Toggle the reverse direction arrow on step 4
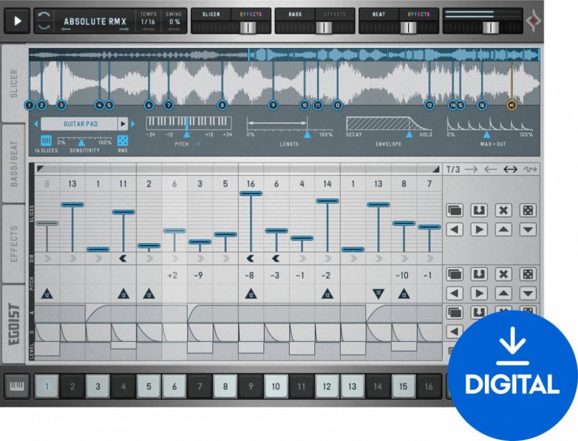Viewport: 578px width, 441px height. (123, 258)
